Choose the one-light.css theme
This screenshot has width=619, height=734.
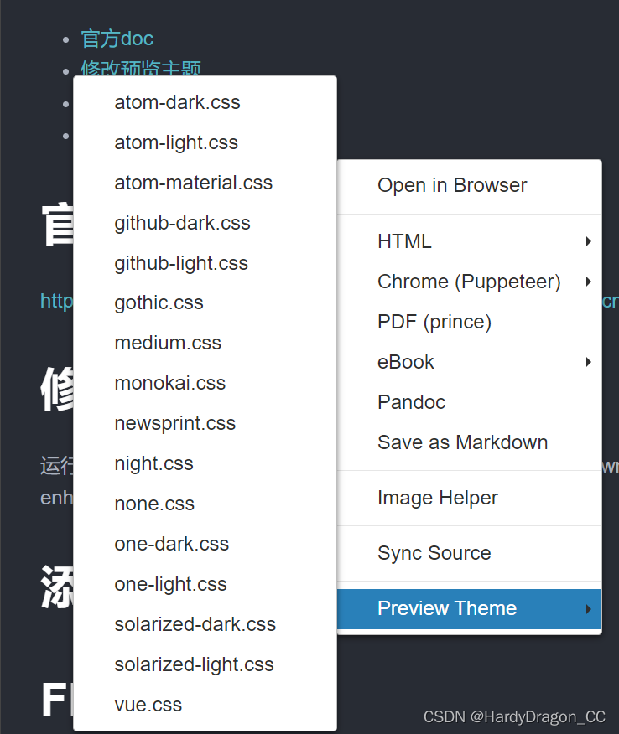tap(170, 584)
